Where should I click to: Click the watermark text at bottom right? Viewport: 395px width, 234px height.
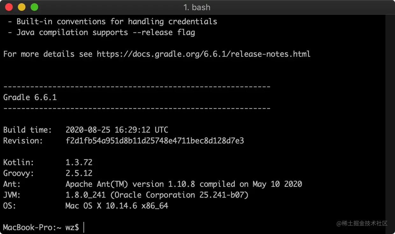362,223
